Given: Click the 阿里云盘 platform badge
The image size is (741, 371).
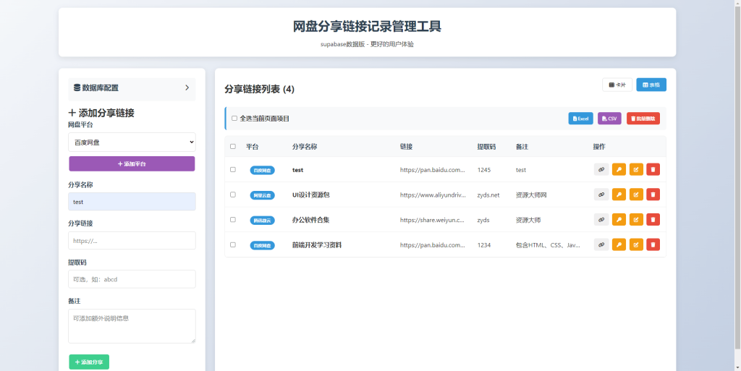Looking at the screenshot, I should point(262,195).
